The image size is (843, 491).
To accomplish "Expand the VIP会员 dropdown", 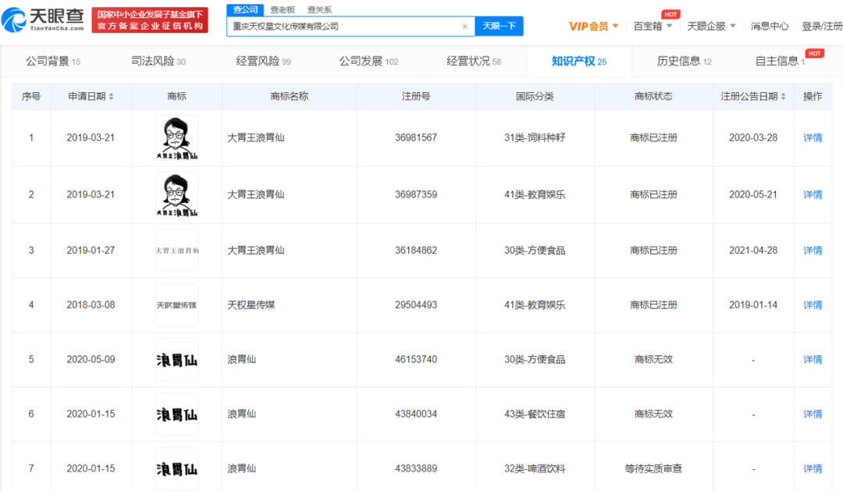I will click(x=593, y=27).
